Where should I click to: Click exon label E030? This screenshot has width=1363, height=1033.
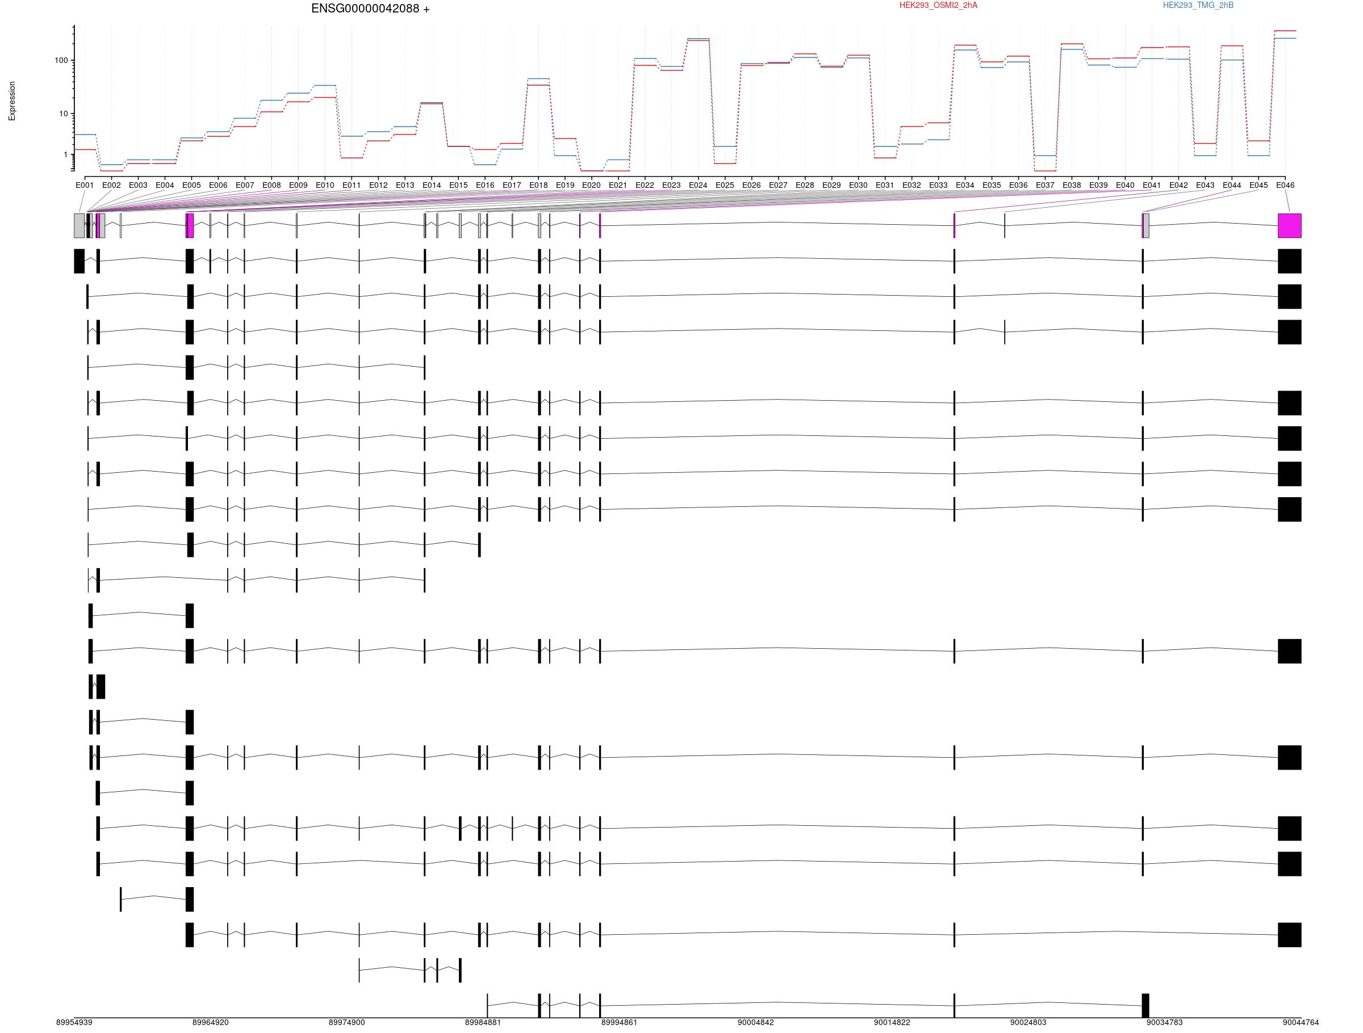[858, 186]
